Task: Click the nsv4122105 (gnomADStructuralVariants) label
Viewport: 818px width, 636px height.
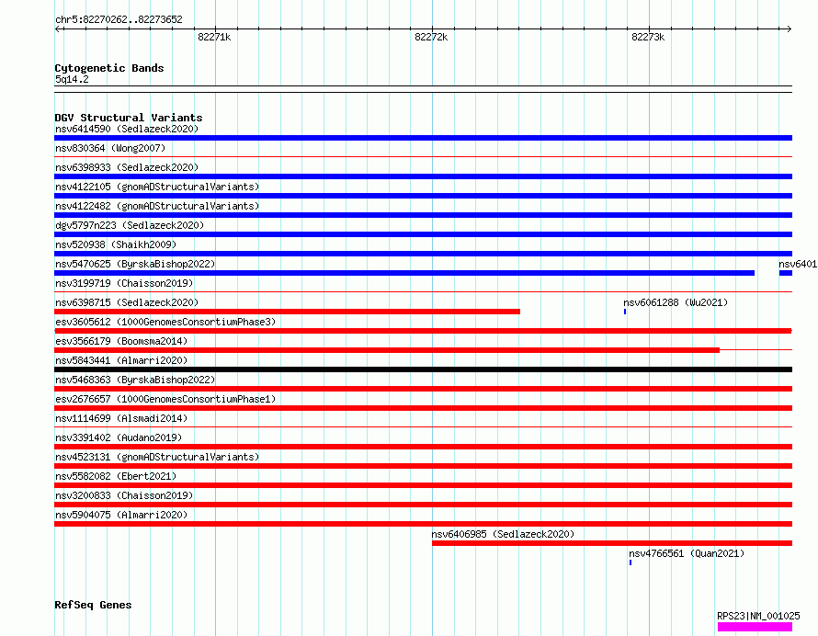Action: 157,187
